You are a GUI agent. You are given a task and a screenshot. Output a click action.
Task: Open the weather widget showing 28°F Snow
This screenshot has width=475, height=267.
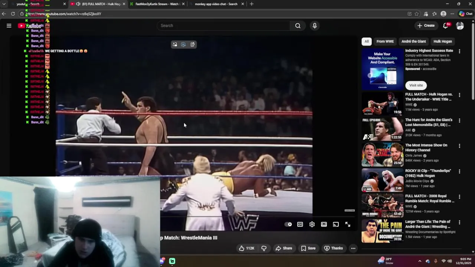[386, 261]
